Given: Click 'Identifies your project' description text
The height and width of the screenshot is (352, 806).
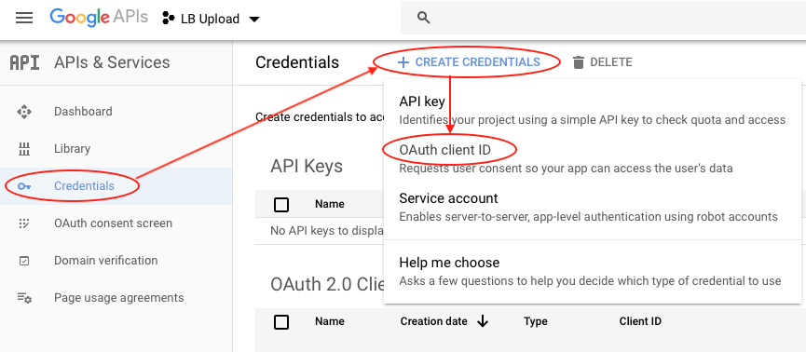Looking at the screenshot, I should pos(593,120).
